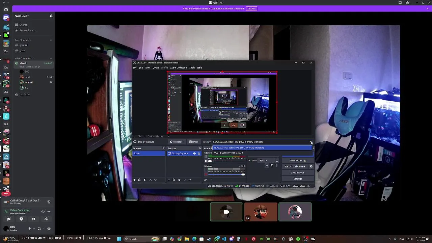Remove selected scene with trash icon
Screen dimensions: 432x243
coord(139,180)
